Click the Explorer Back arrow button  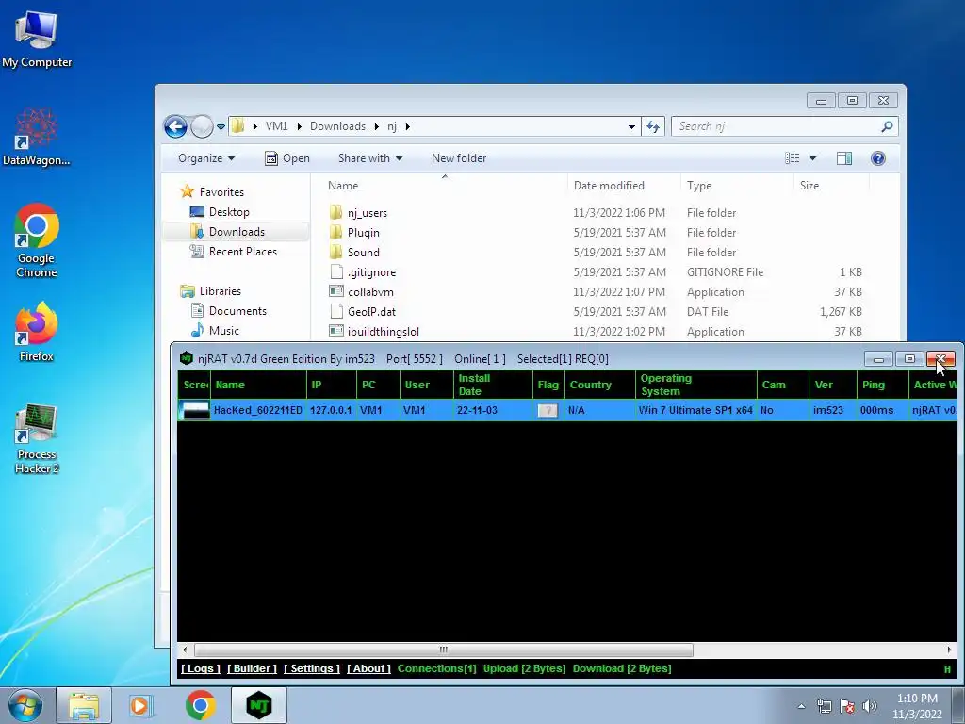pyautogui.click(x=175, y=127)
